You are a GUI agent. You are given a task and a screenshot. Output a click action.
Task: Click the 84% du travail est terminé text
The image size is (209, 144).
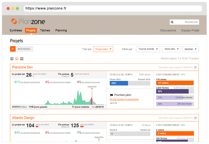pyautogui.click(x=27, y=133)
